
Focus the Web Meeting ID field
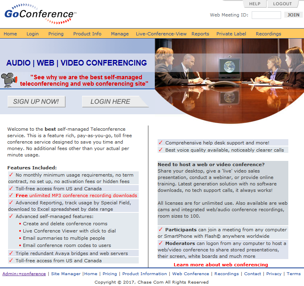click(x=266, y=15)
